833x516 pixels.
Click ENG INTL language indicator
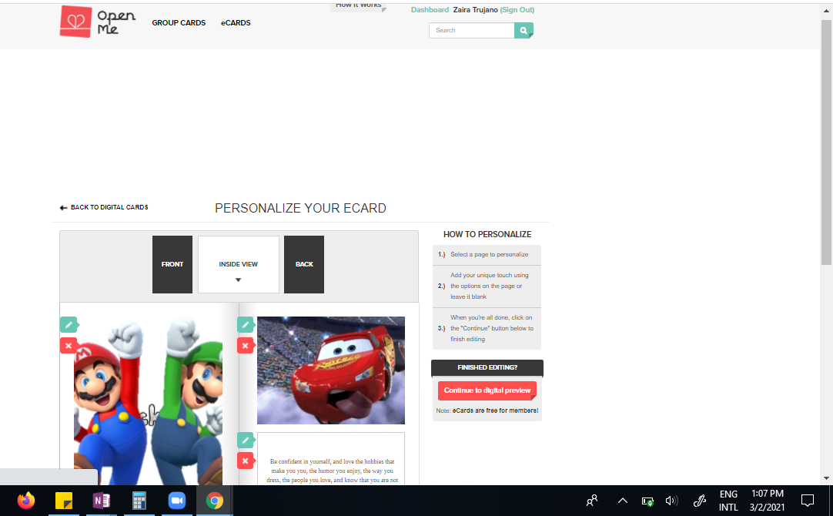728,501
